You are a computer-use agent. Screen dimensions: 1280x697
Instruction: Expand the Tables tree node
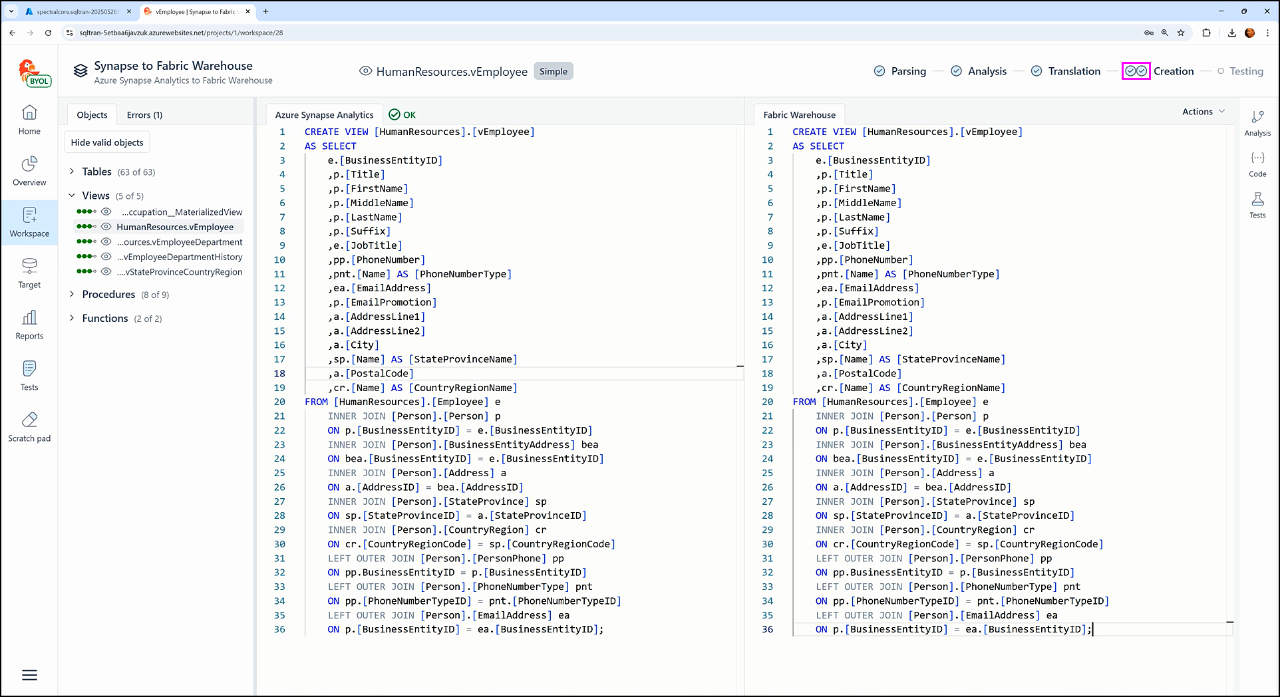click(72, 172)
